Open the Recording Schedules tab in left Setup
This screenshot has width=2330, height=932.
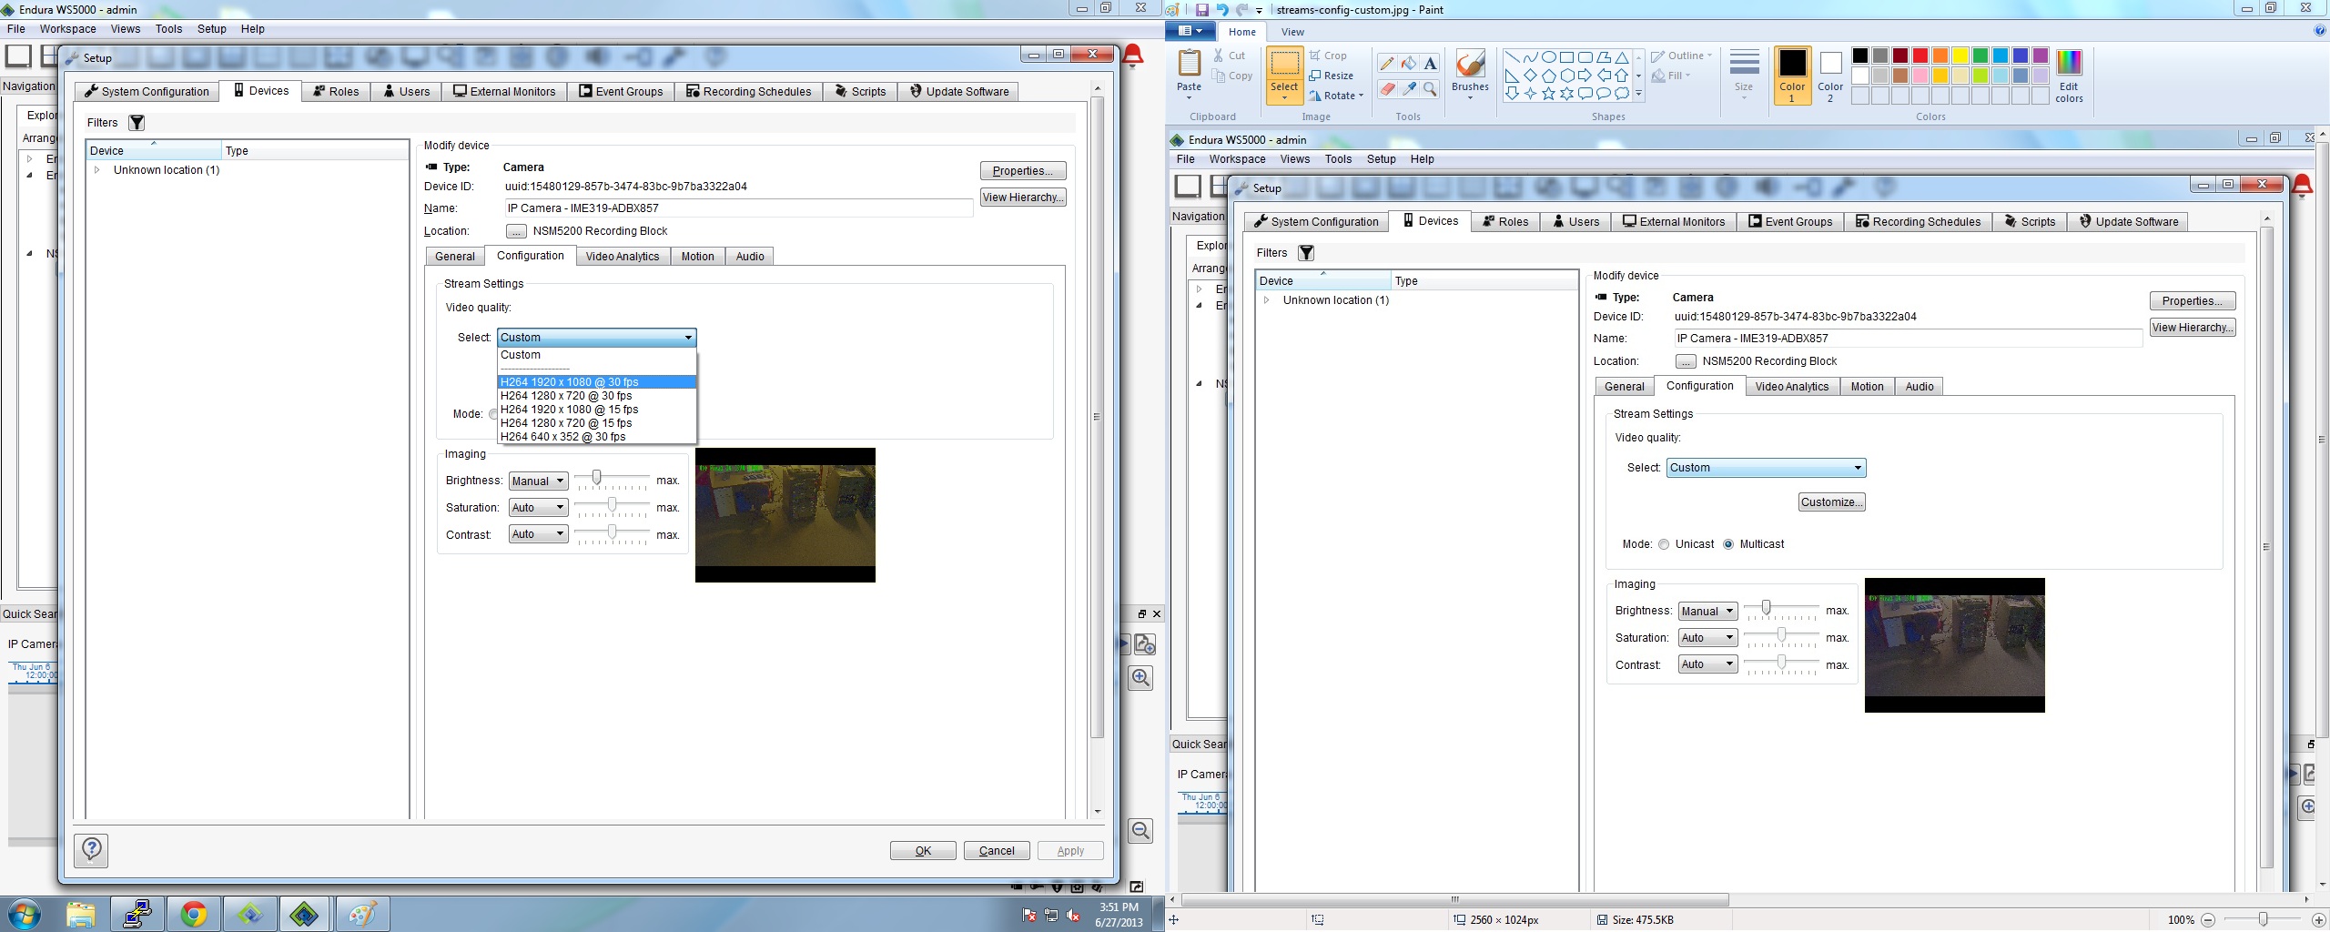748,92
